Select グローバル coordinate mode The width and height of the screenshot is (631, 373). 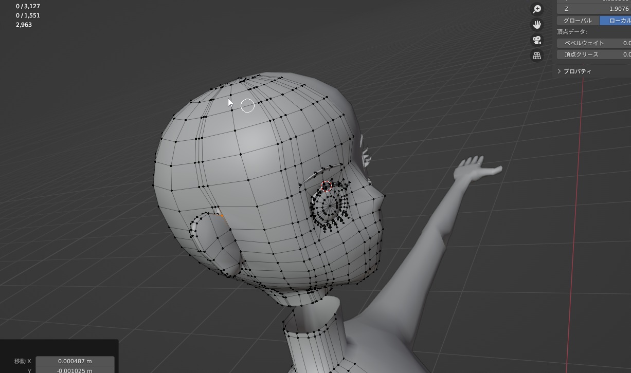point(578,21)
